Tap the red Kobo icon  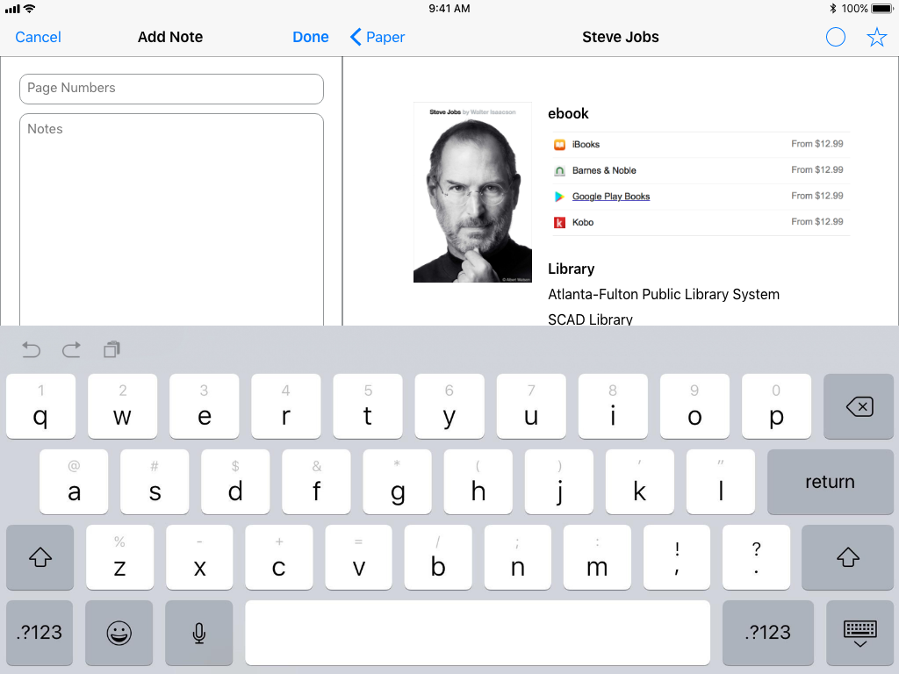[559, 223]
